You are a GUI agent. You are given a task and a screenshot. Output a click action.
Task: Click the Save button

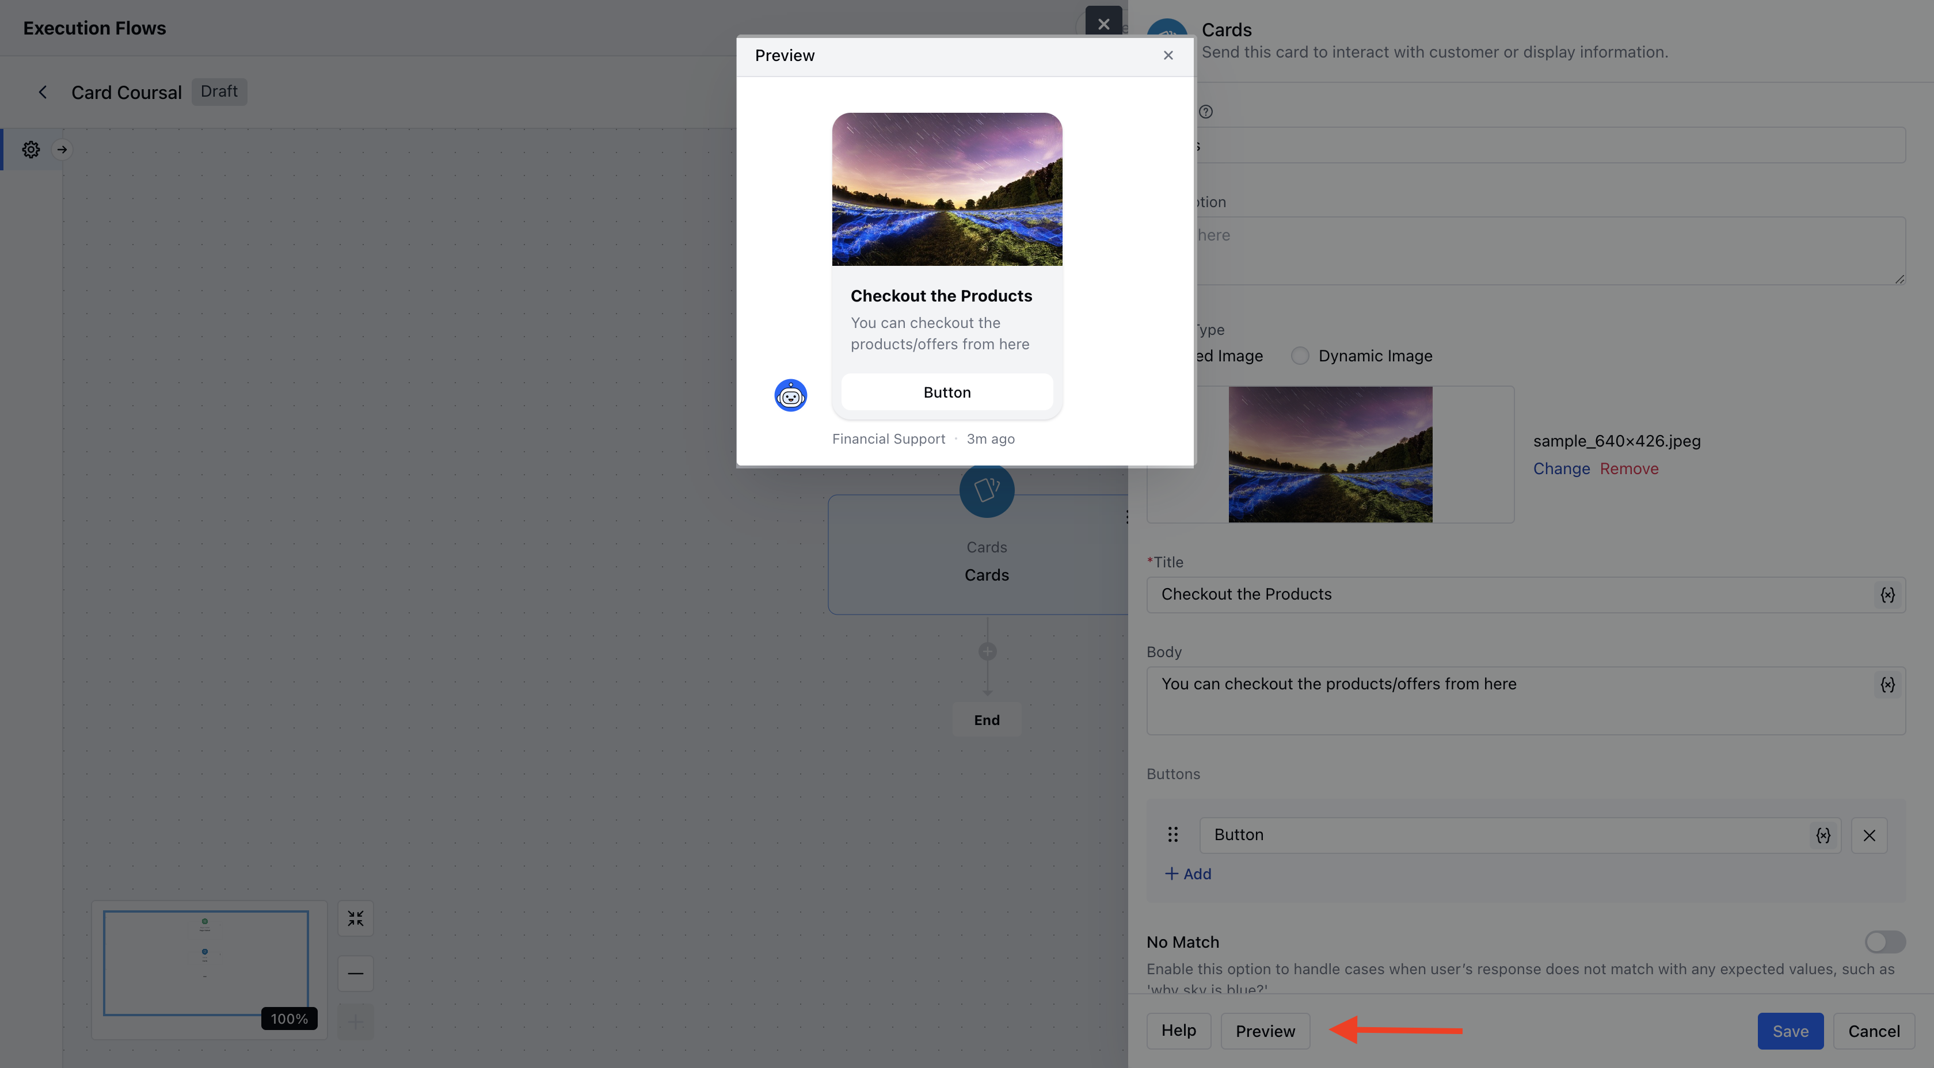[1790, 1031]
